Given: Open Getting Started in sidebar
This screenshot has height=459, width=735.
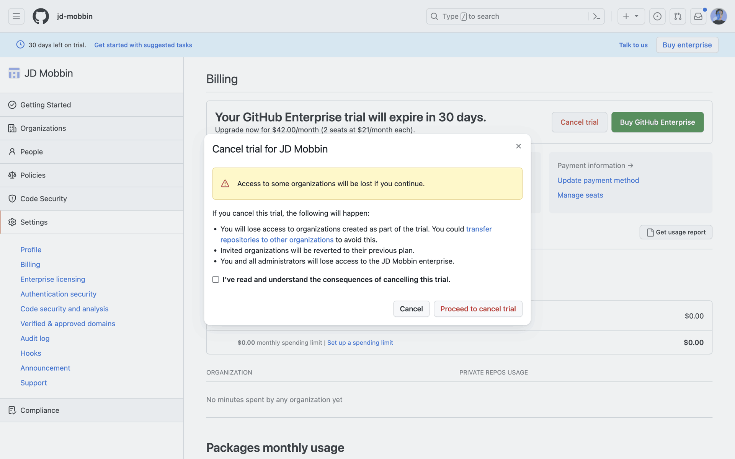Looking at the screenshot, I should coord(91,105).
